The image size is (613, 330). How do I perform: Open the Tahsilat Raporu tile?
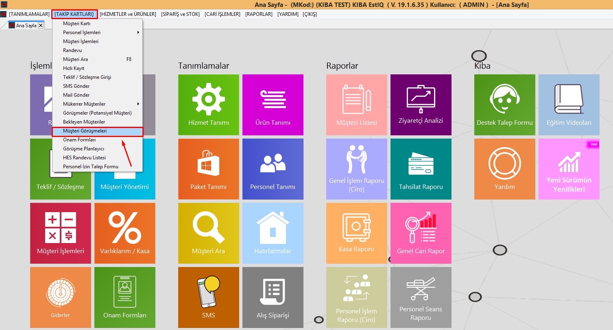[x=421, y=169]
